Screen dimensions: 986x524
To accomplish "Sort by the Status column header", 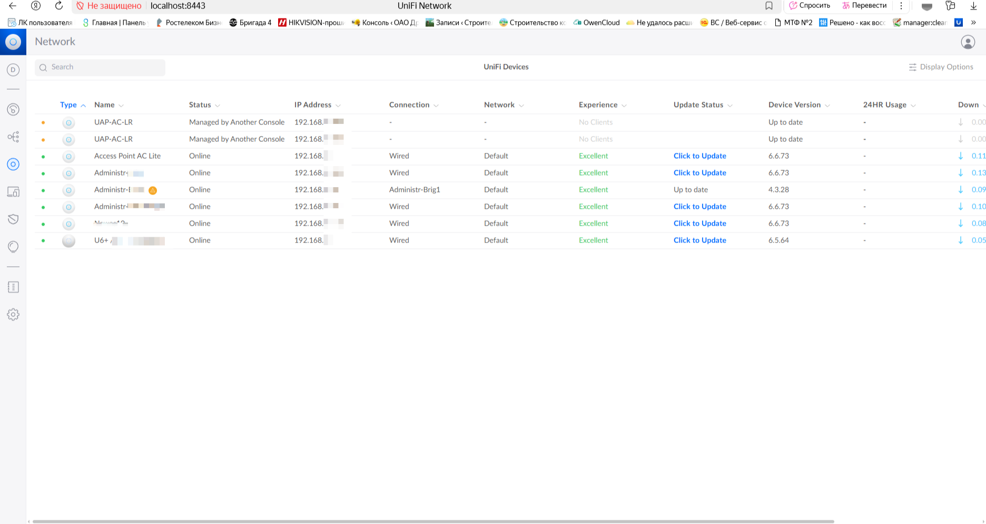I will (200, 105).
